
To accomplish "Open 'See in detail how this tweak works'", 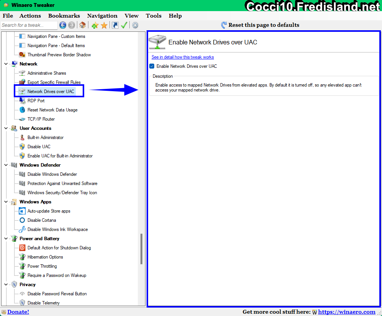I will click(183, 57).
